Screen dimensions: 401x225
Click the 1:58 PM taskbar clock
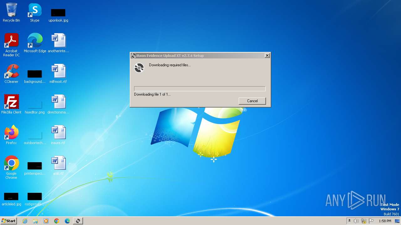click(385, 221)
